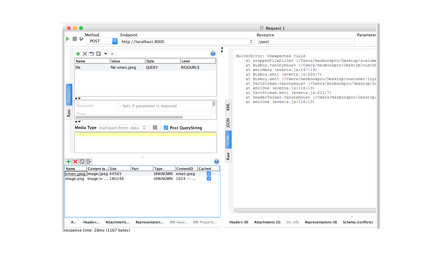View Schema (conflicts) for the response

pos(357,222)
